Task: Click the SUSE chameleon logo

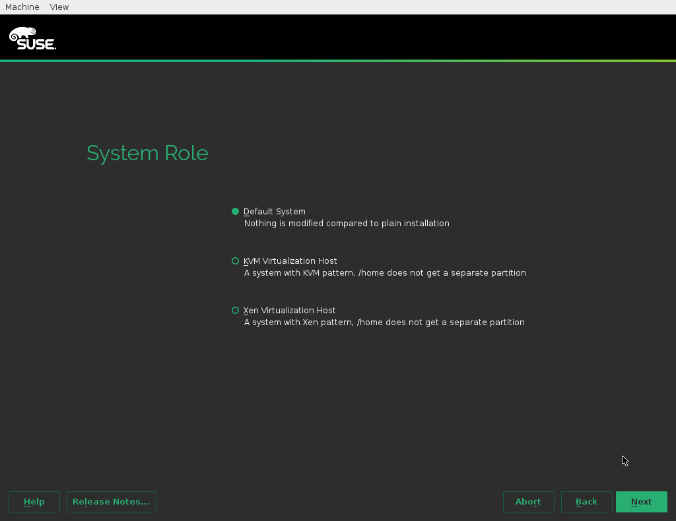Action: [22, 33]
